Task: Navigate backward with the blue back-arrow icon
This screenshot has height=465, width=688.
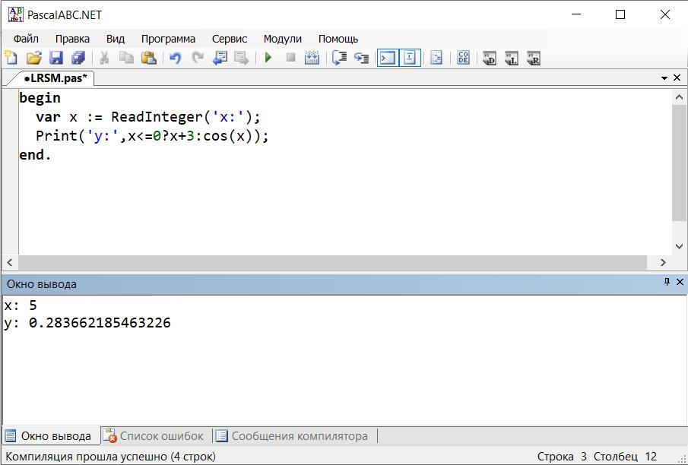Action: point(220,58)
